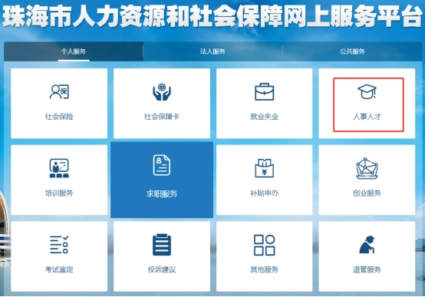Image resolution: width=425 pixels, height=297 pixels.
Task: Switch to the 公共服务 tab
Action: [x=352, y=51]
